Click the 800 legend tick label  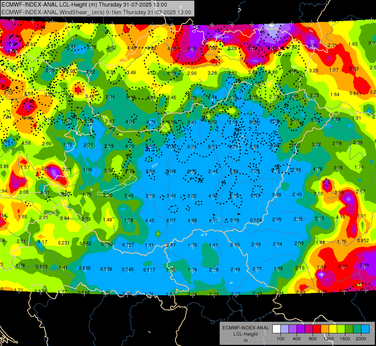pos(313,339)
